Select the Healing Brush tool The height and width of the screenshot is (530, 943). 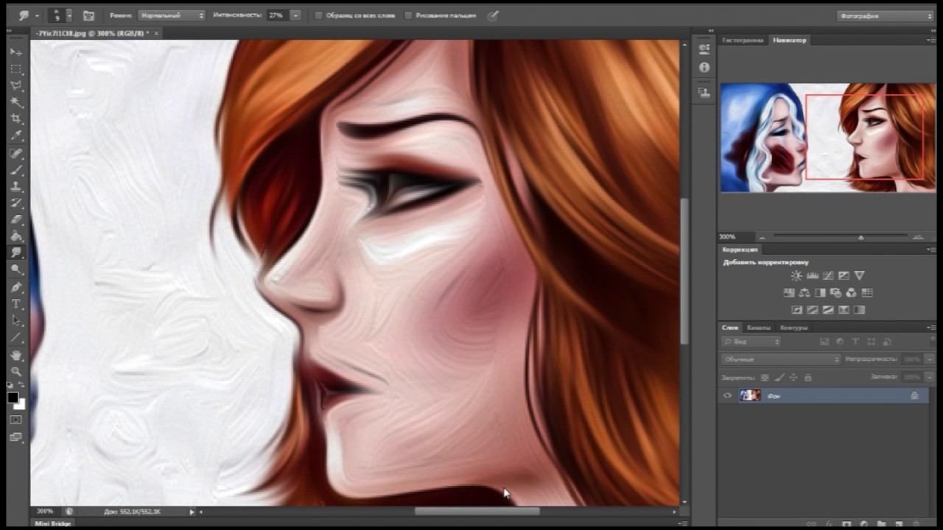16,154
